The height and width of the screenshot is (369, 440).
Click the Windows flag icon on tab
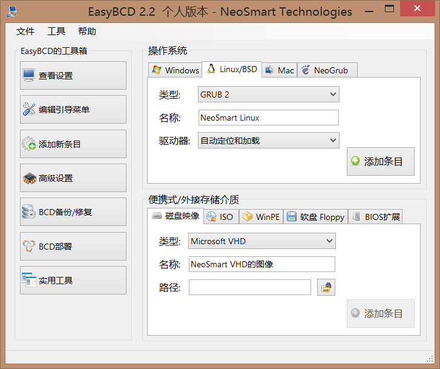pos(157,70)
